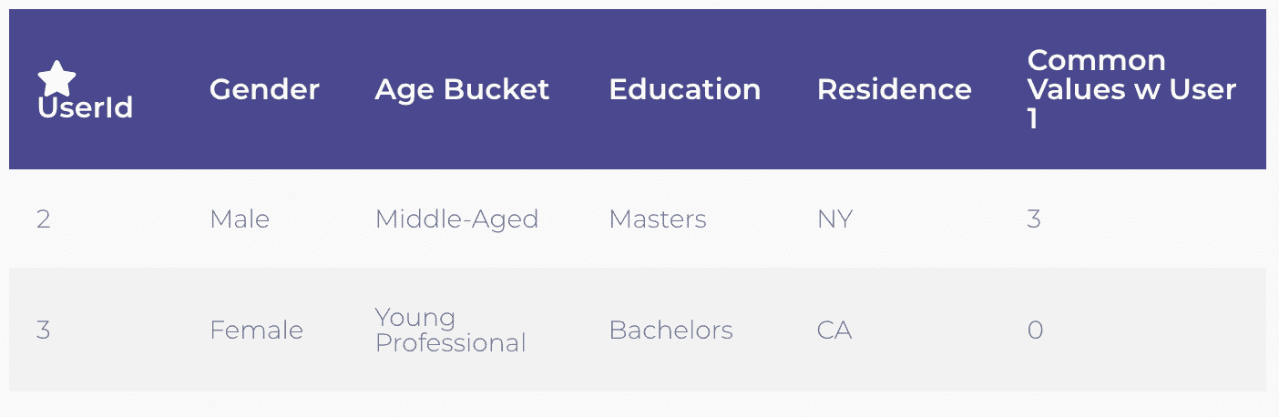Click the Age Bucket column header
Viewport: 1279px width, 417px height.
(x=462, y=89)
